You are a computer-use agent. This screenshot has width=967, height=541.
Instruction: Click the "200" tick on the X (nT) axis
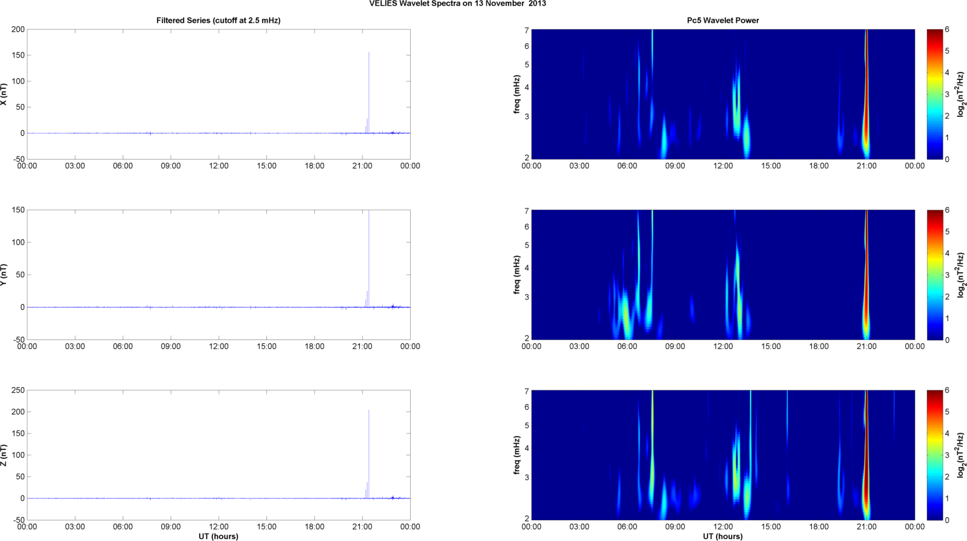coord(18,29)
